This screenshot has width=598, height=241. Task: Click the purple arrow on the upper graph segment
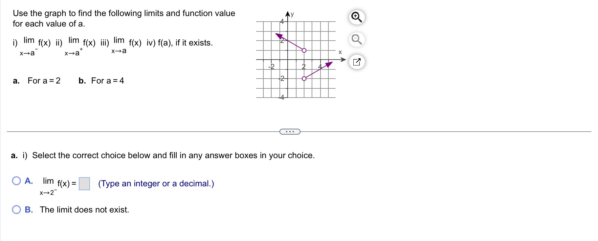pos(279,35)
